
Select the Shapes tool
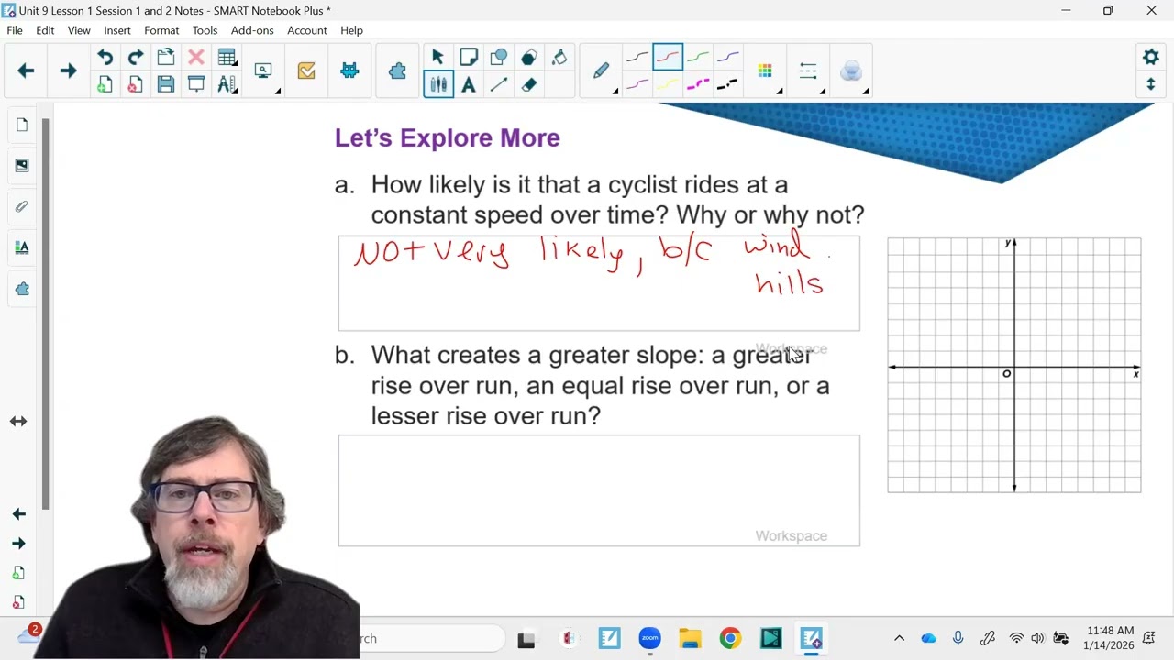coord(498,58)
